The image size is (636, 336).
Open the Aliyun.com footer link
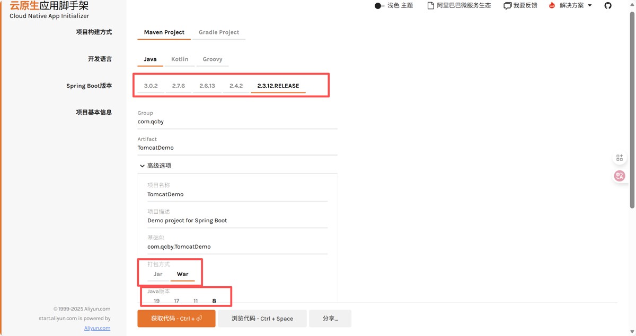click(97, 328)
